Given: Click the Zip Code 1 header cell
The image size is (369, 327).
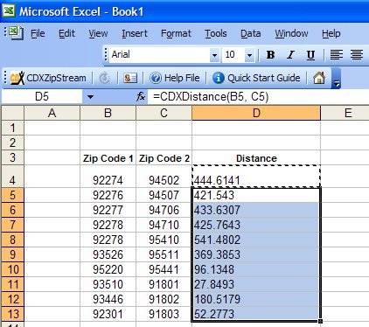Looking at the screenshot, I should point(108,157).
